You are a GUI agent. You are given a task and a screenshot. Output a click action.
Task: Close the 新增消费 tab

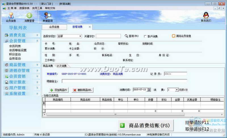coord(90,27)
